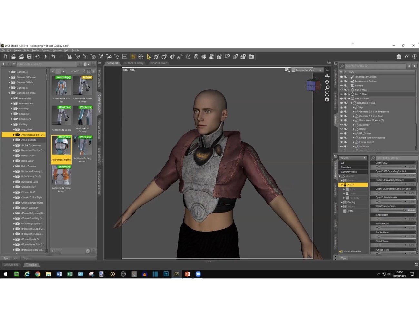The image size is (419, 322).
Task: Click the Windows Start button
Action: 5,274
